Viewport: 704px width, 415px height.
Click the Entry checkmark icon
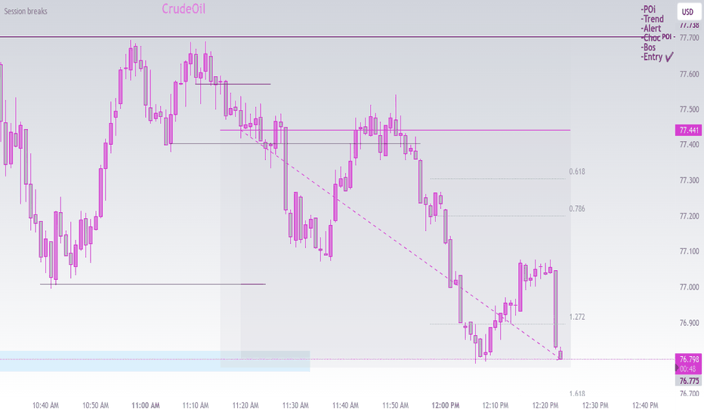tap(669, 57)
